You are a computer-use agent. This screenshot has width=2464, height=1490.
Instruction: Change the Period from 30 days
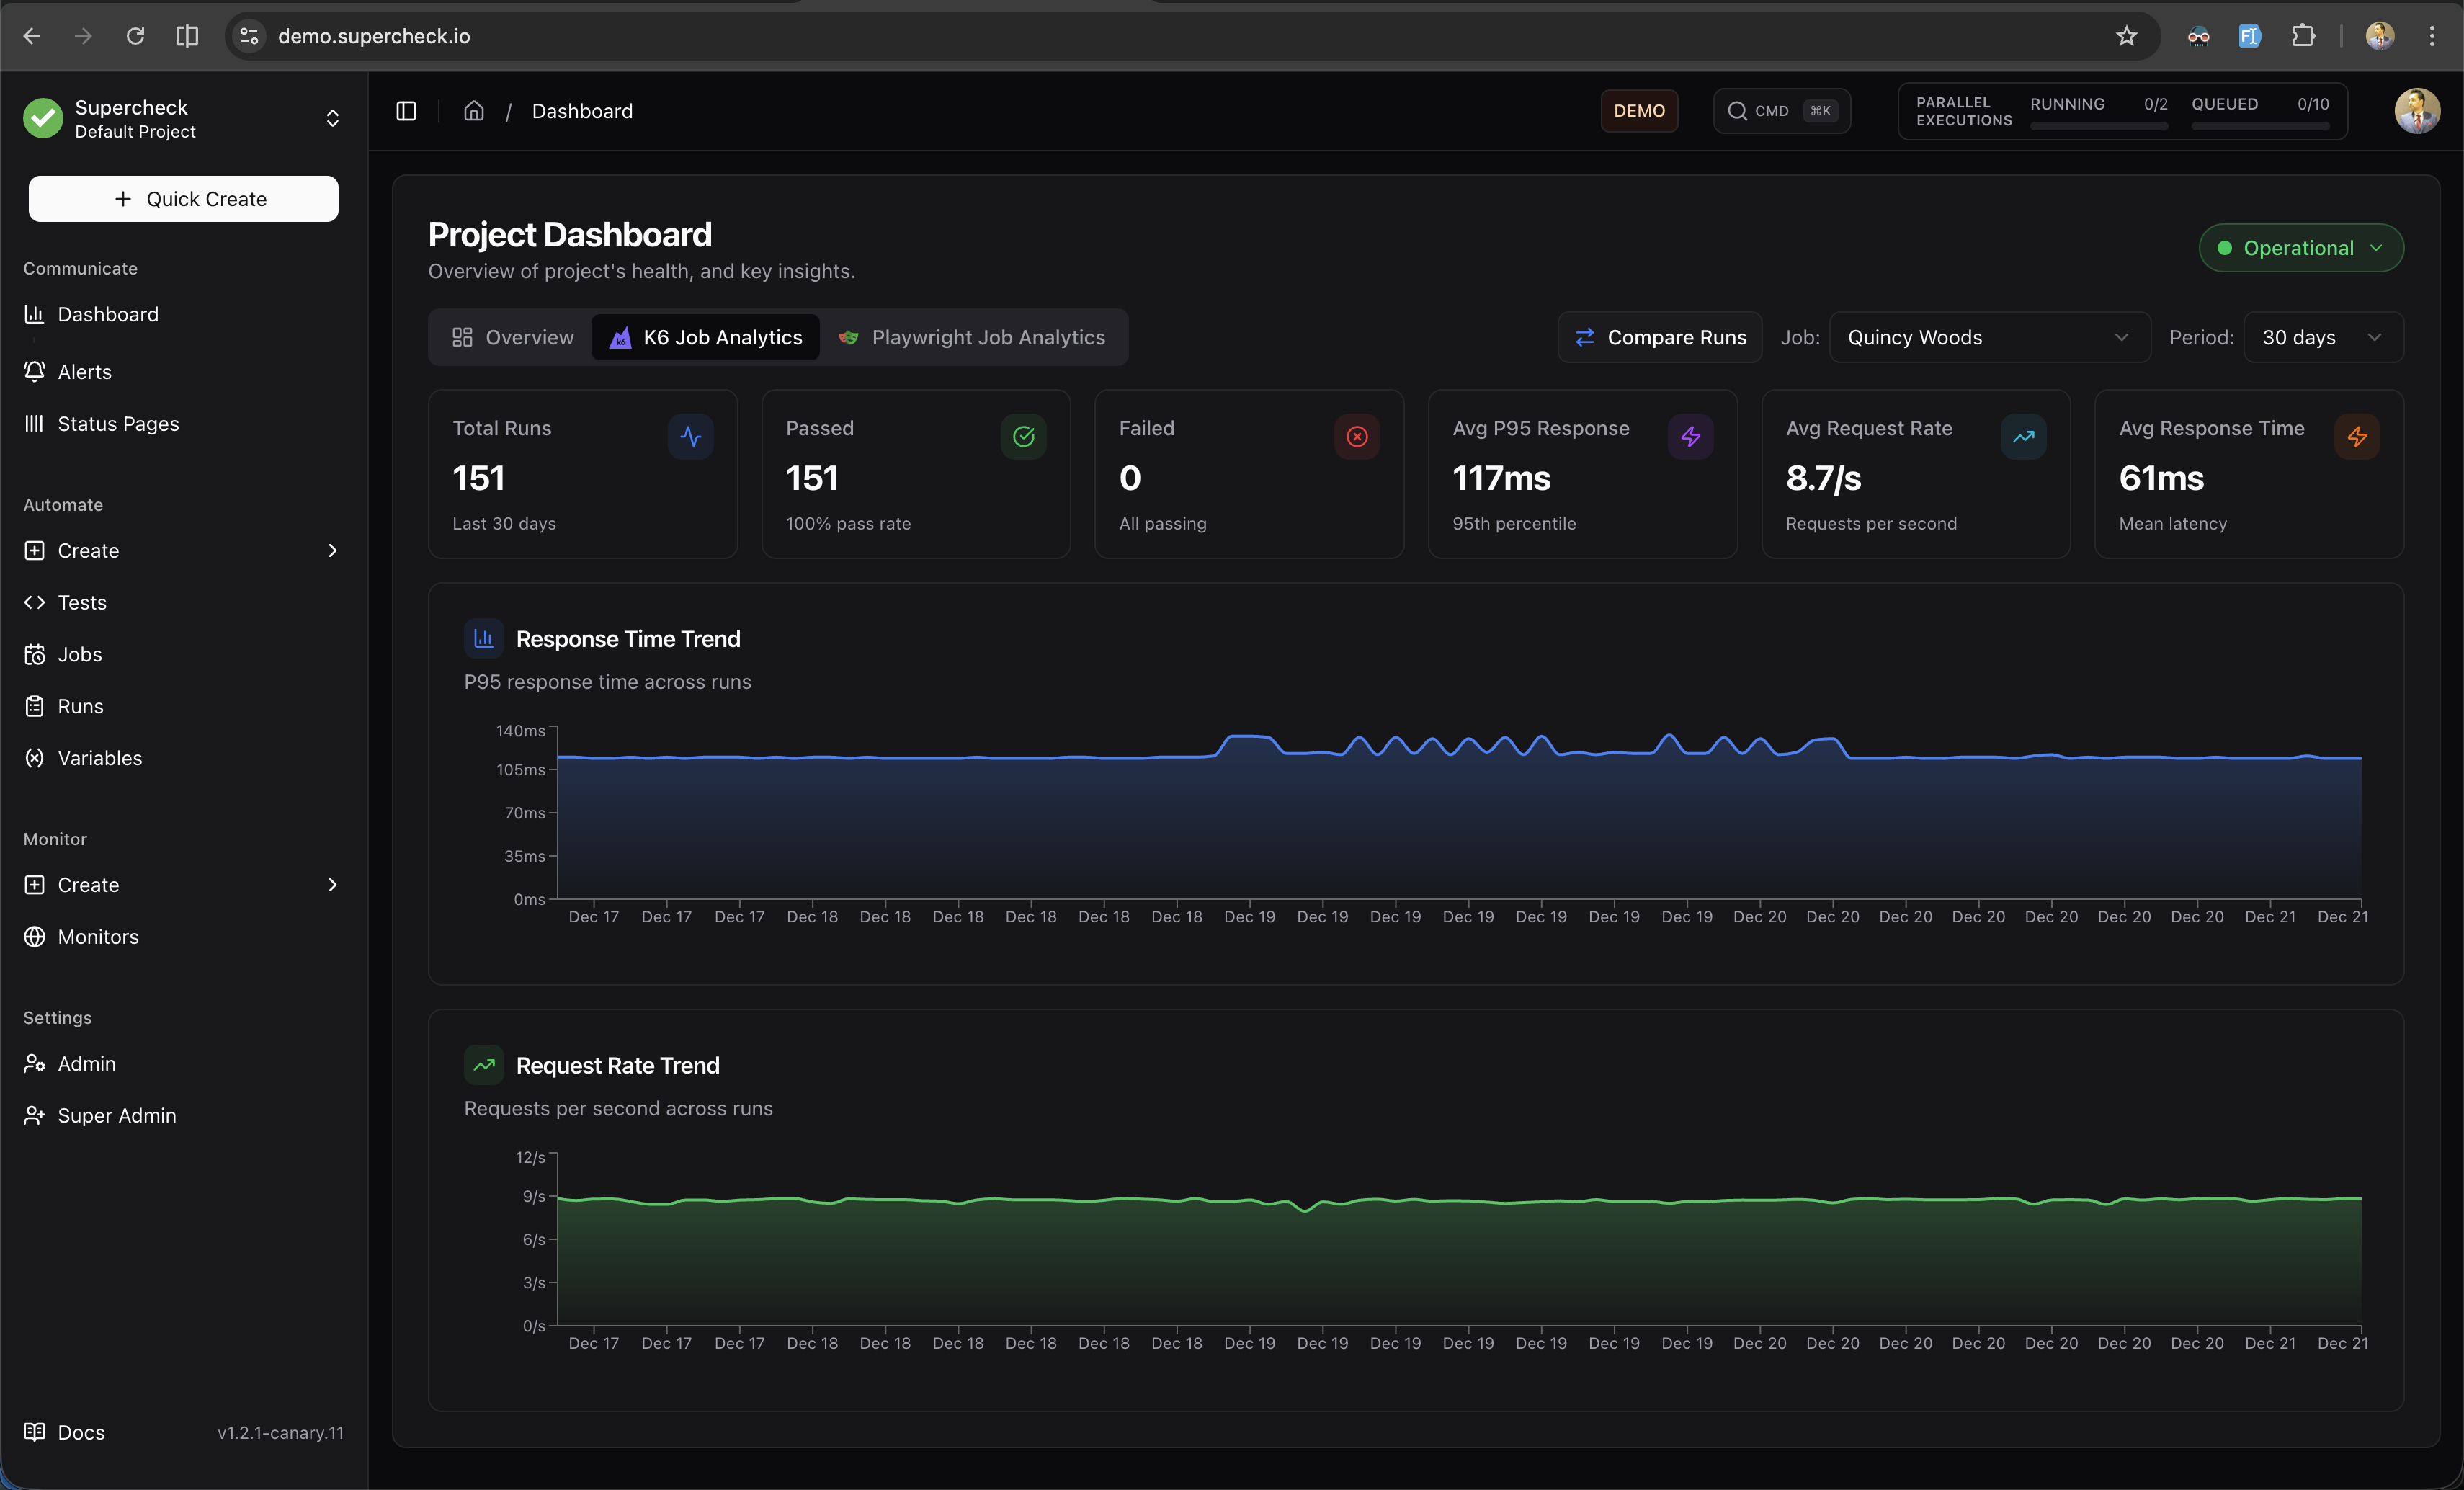click(x=2322, y=337)
